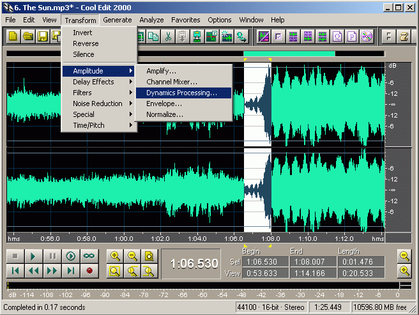
Task: Open the Favorites menu
Action: 185,20
